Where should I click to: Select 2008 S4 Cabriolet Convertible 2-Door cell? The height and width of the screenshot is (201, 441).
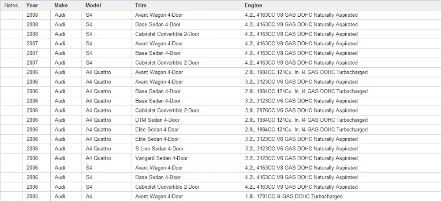point(186,34)
